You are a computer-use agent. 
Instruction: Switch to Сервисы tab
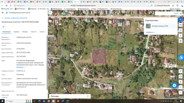[16, 32]
